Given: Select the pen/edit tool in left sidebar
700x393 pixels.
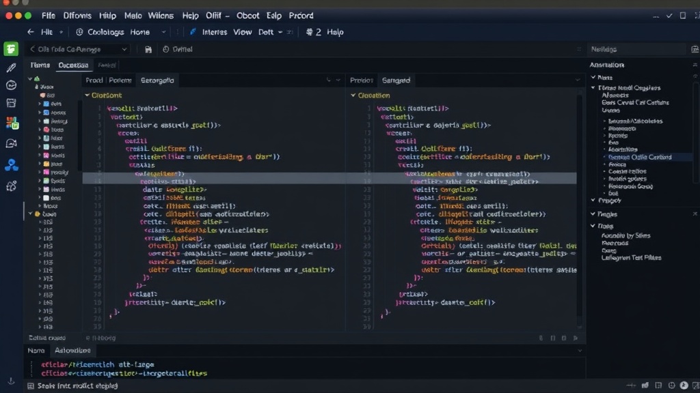Looking at the screenshot, I should click(x=11, y=68).
